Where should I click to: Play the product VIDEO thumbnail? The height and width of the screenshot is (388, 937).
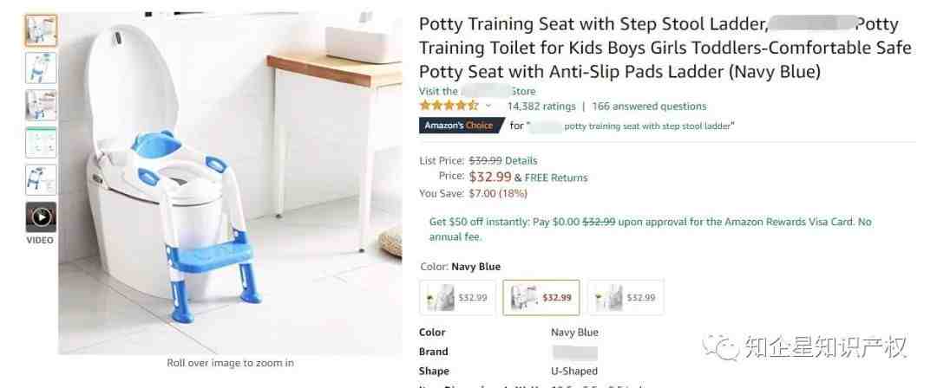coord(41,217)
